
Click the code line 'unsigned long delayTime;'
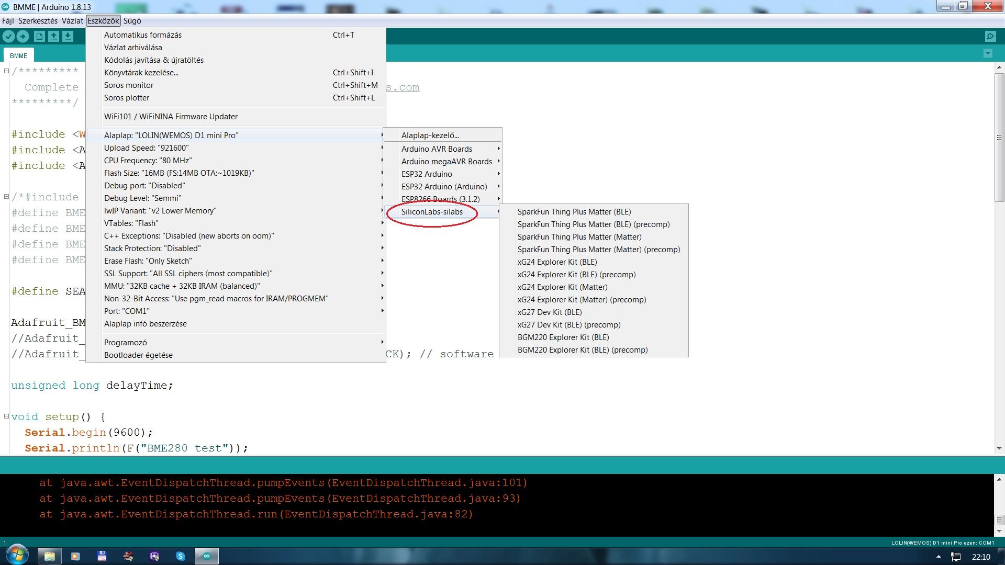92,386
